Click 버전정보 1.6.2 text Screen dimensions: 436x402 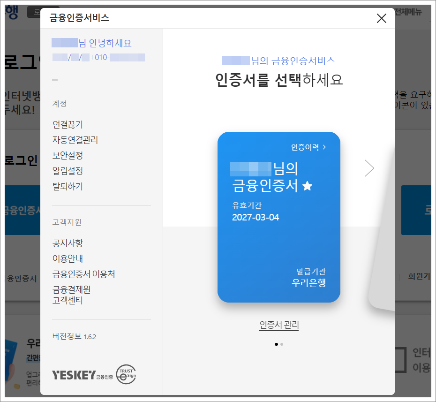74,336
